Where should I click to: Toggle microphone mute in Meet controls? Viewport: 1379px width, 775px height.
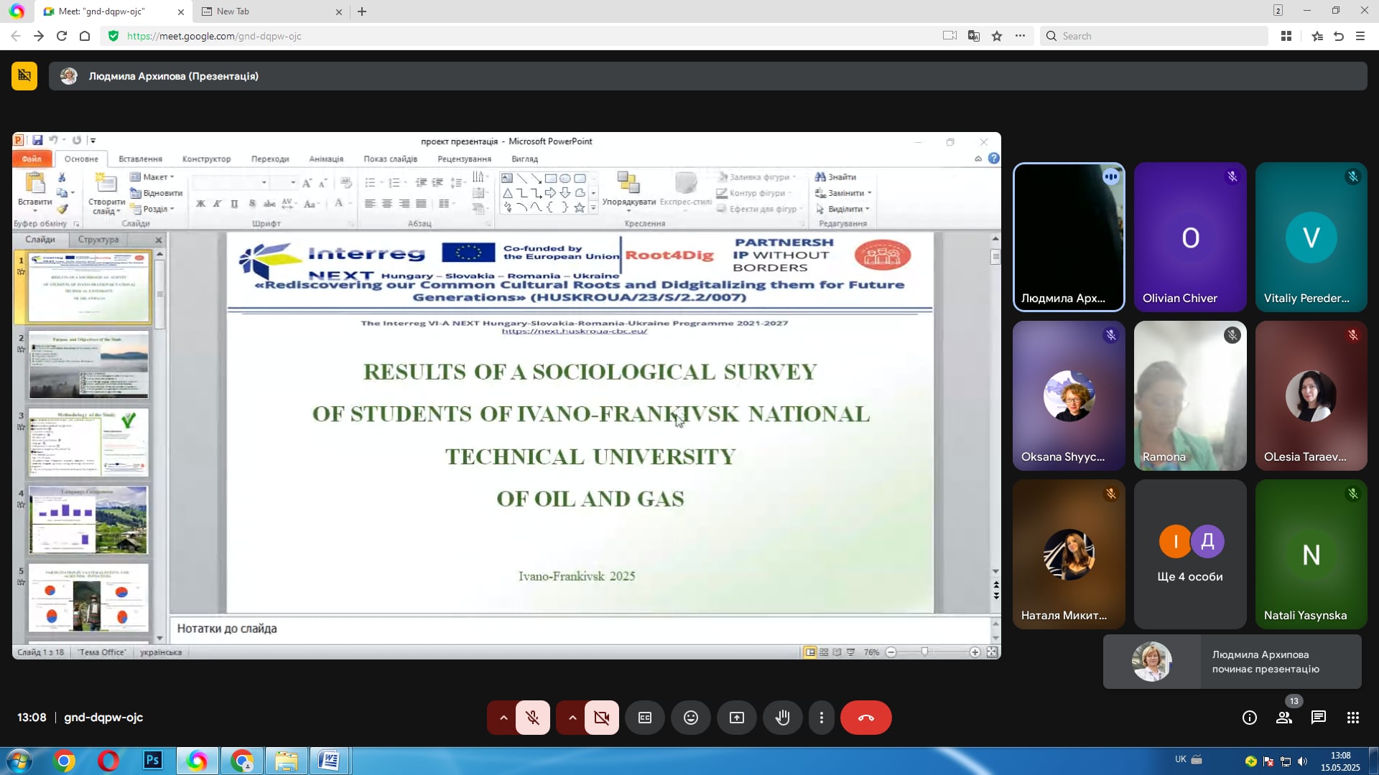(532, 718)
